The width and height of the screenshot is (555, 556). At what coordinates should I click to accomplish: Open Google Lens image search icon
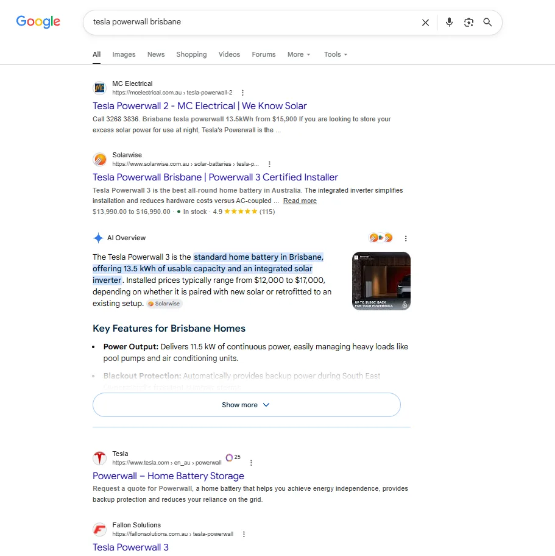468,23
